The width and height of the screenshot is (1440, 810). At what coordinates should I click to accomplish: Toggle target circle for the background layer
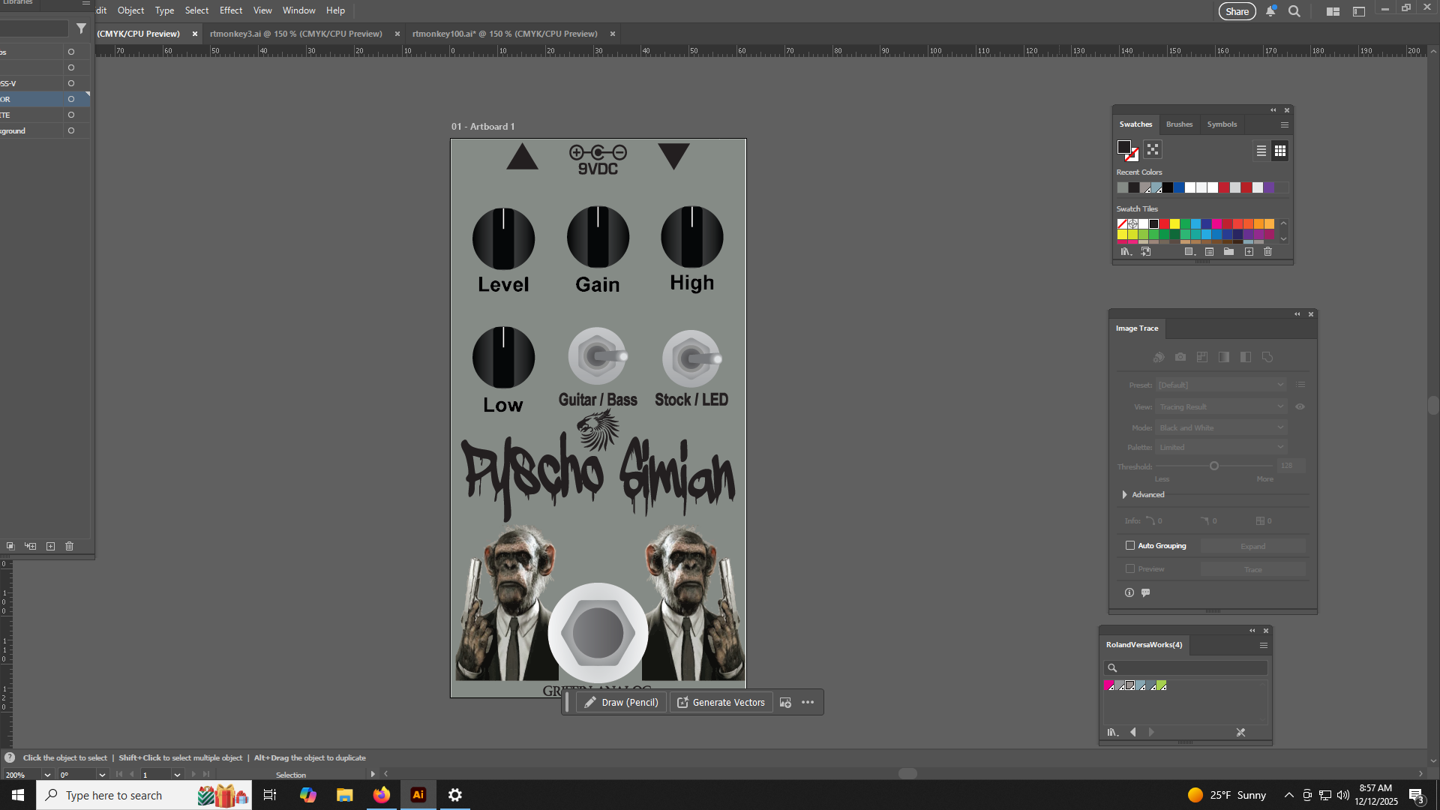(x=71, y=130)
